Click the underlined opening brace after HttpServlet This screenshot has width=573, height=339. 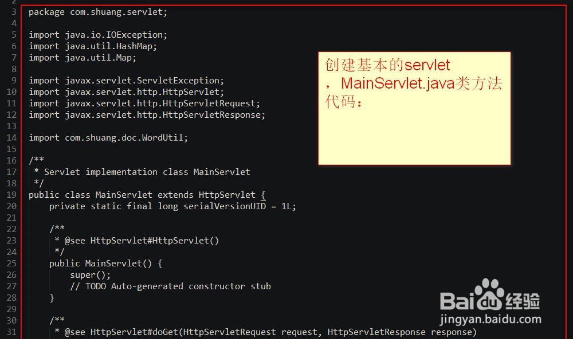click(x=263, y=195)
